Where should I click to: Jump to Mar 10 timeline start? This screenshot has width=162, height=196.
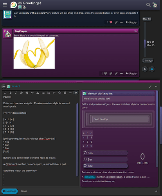[147, 19]
